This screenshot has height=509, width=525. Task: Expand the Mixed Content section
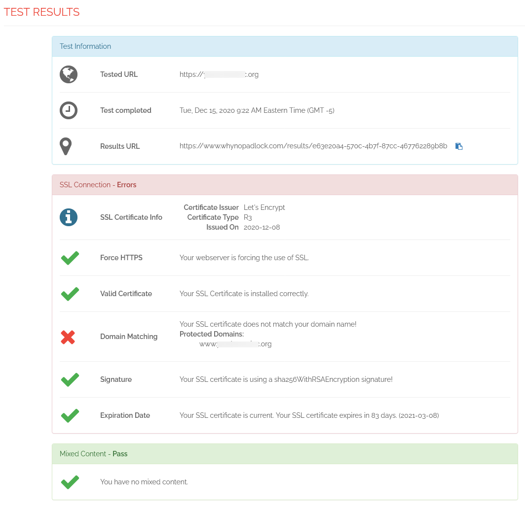tap(83, 454)
